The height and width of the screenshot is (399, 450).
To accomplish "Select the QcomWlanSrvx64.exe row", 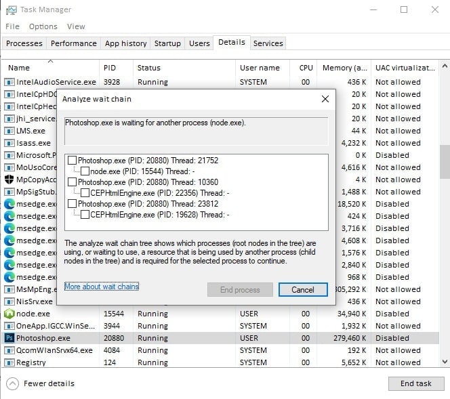I will click(x=220, y=350).
